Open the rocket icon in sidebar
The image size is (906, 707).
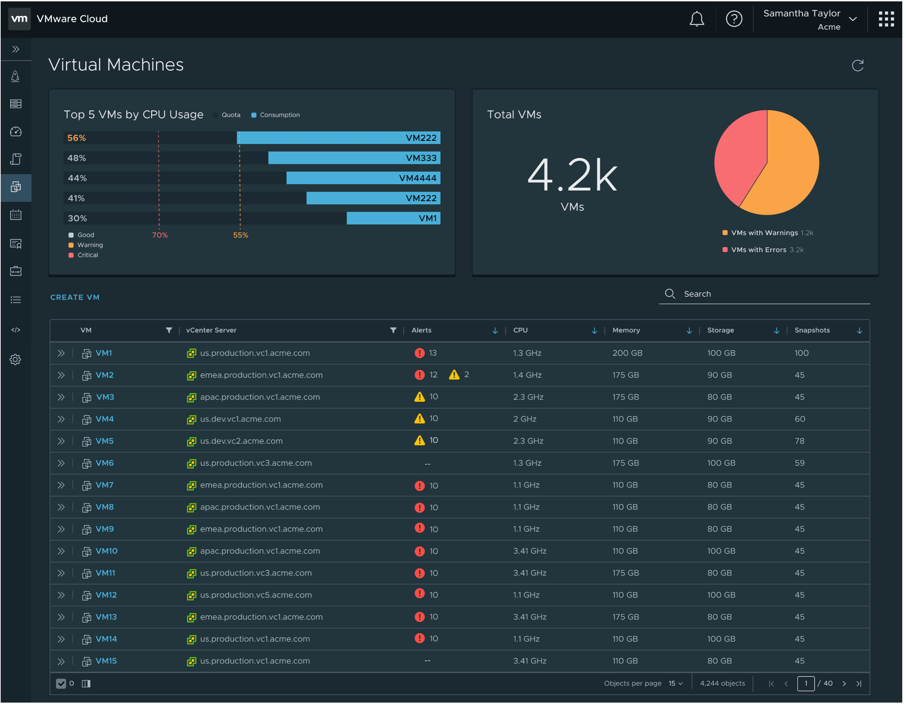coord(16,77)
